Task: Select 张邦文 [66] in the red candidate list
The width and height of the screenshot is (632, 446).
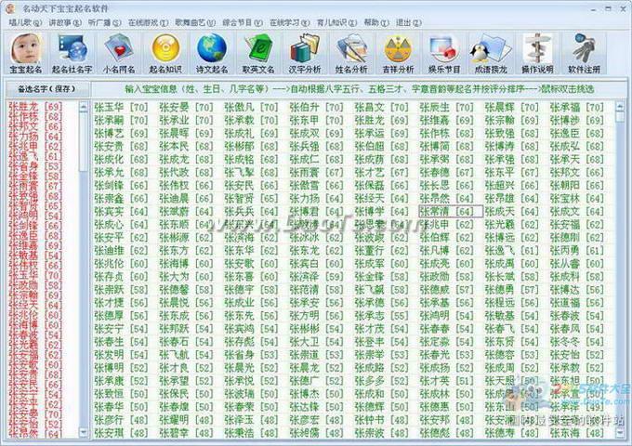Action: (x=35, y=126)
